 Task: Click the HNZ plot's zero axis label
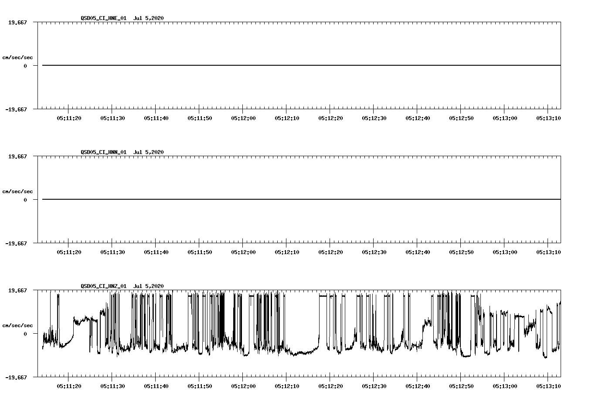(x=25, y=334)
